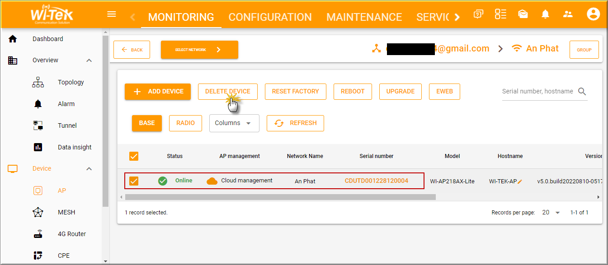Click the hamburger menu icon

click(112, 14)
